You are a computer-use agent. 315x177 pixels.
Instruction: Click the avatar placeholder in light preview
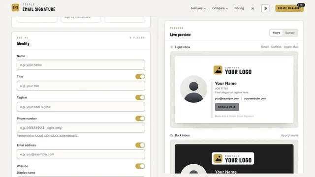click(193, 89)
